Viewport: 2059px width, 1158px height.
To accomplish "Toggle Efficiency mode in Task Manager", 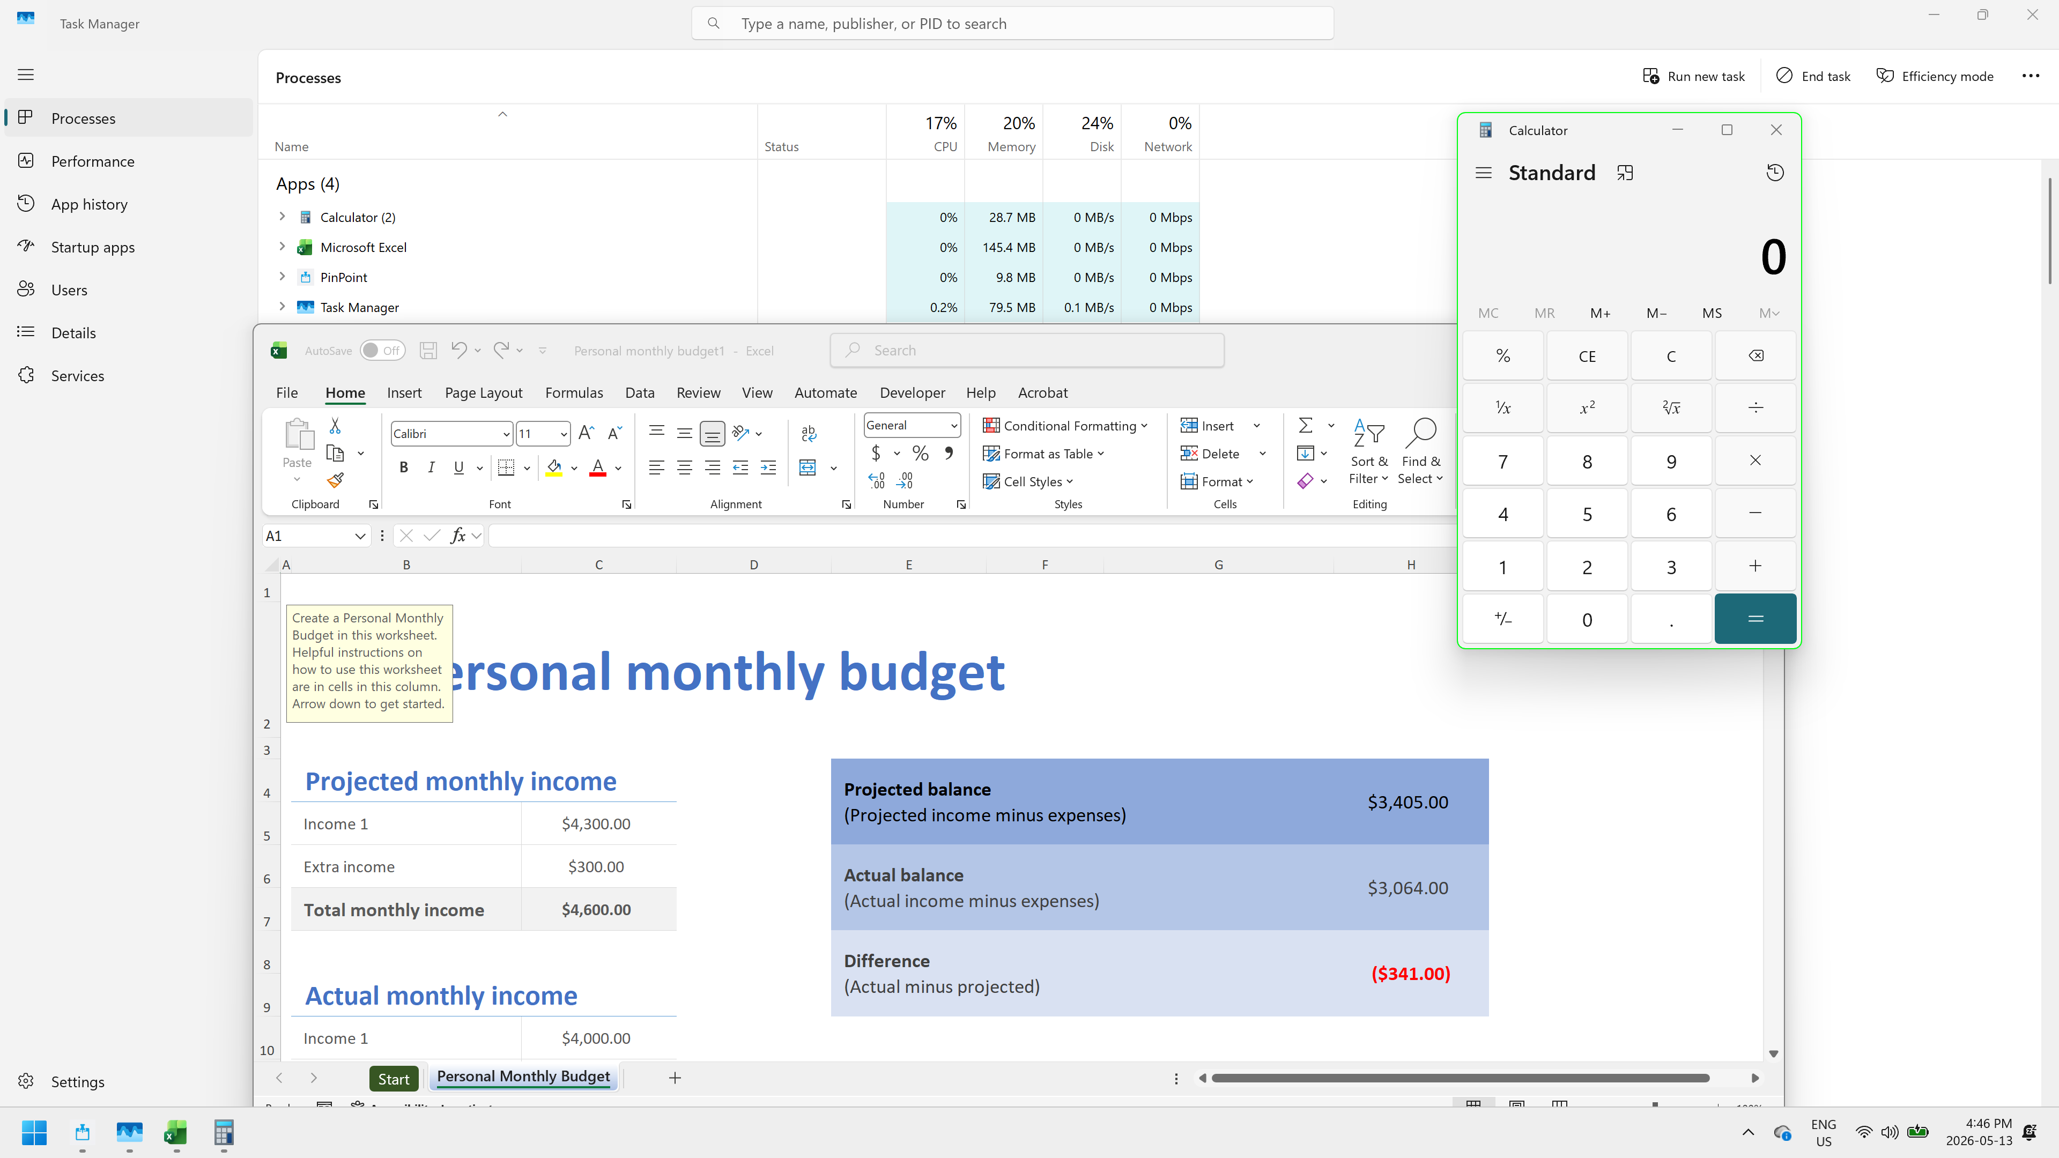I will click(x=1934, y=76).
